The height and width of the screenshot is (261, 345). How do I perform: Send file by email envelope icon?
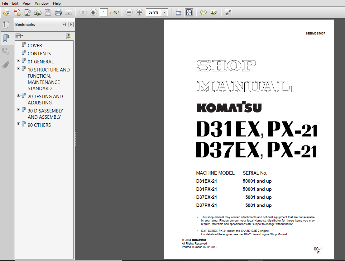[x=69, y=12]
